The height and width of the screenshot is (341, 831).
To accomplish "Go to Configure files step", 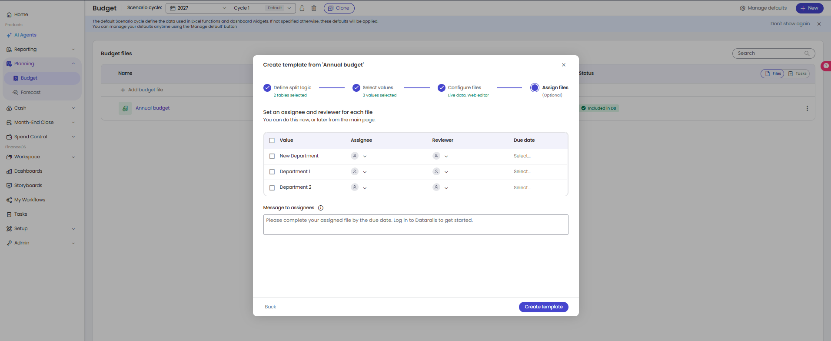I will [463, 90].
